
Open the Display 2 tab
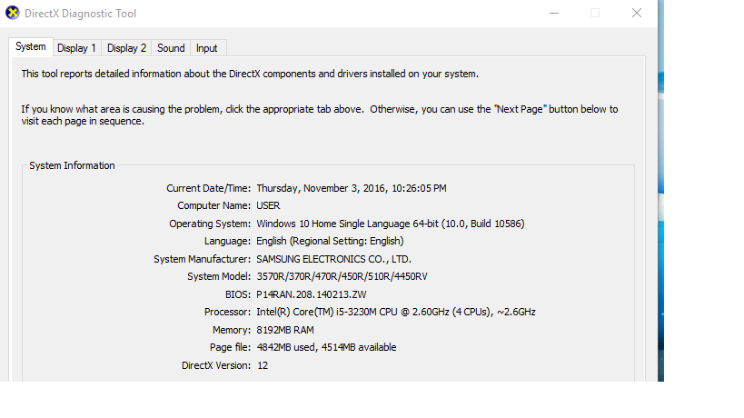click(126, 48)
